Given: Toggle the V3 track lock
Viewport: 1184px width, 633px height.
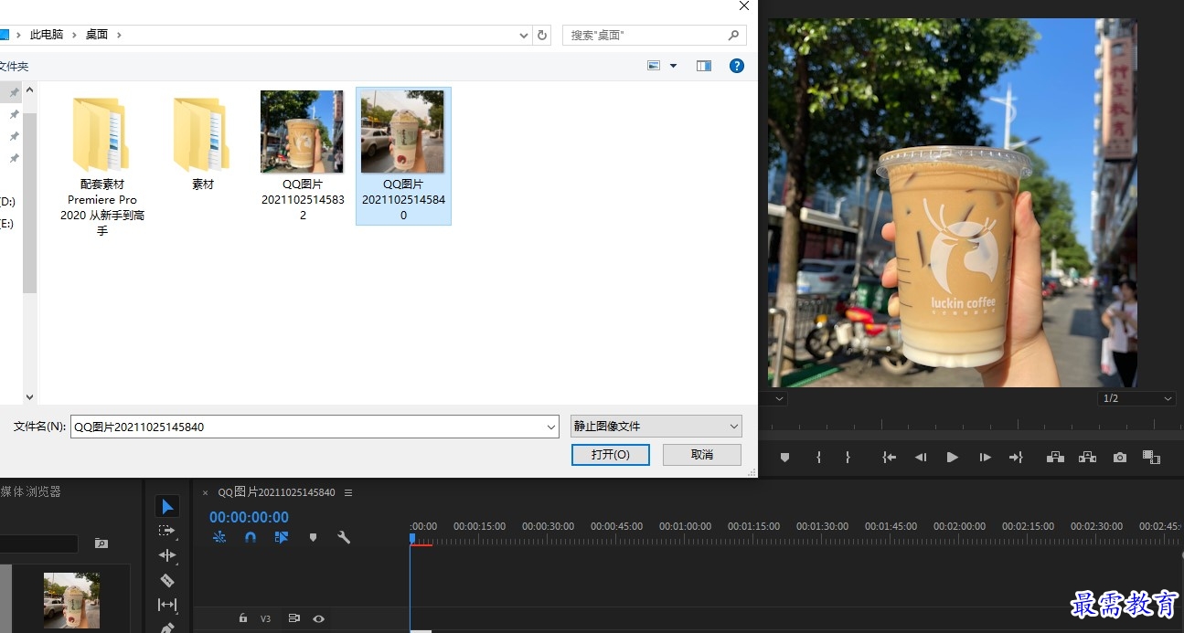Looking at the screenshot, I should (242, 618).
